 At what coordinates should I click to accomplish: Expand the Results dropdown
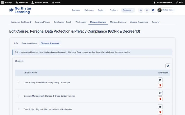coord(101,10)
